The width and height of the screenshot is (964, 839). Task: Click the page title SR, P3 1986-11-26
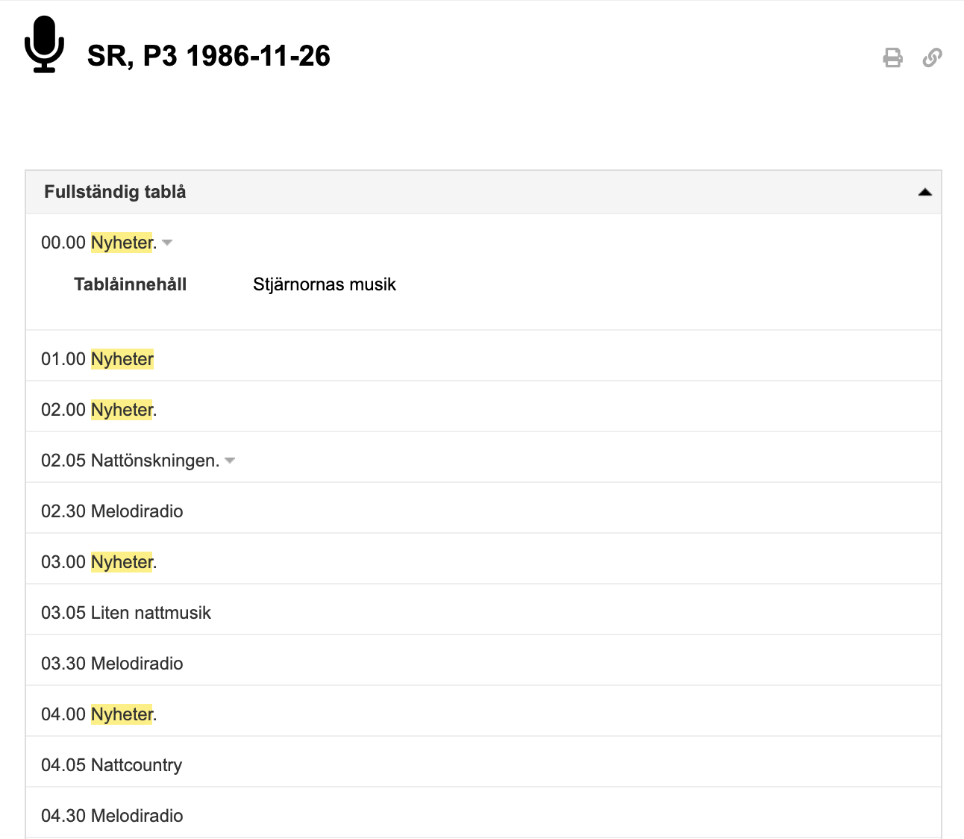tap(209, 56)
